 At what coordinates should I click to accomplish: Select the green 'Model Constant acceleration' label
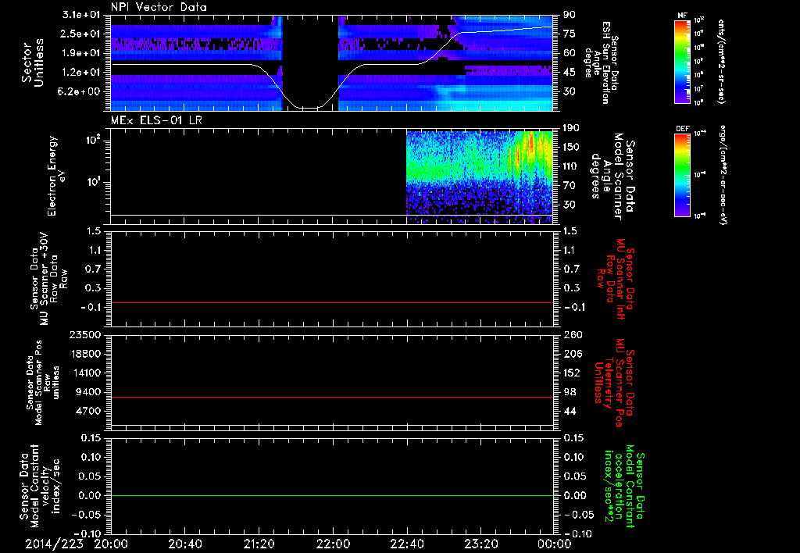[x=624, y=486]
